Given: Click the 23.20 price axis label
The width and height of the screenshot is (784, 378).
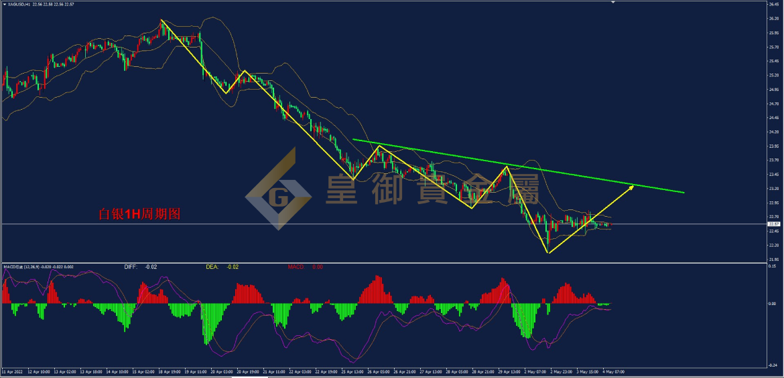Looking at the screenshot, I should [x=774, y=188].
